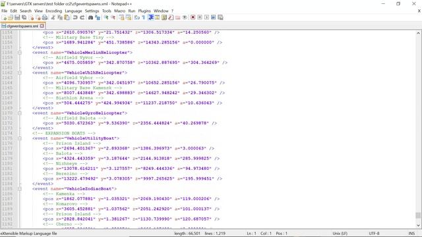Close the cfgeventspawns.xml tab

[42, 26]
